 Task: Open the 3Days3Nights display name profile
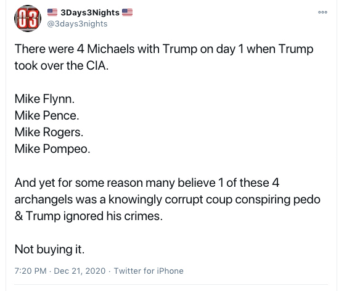click(x=90, y=12)
